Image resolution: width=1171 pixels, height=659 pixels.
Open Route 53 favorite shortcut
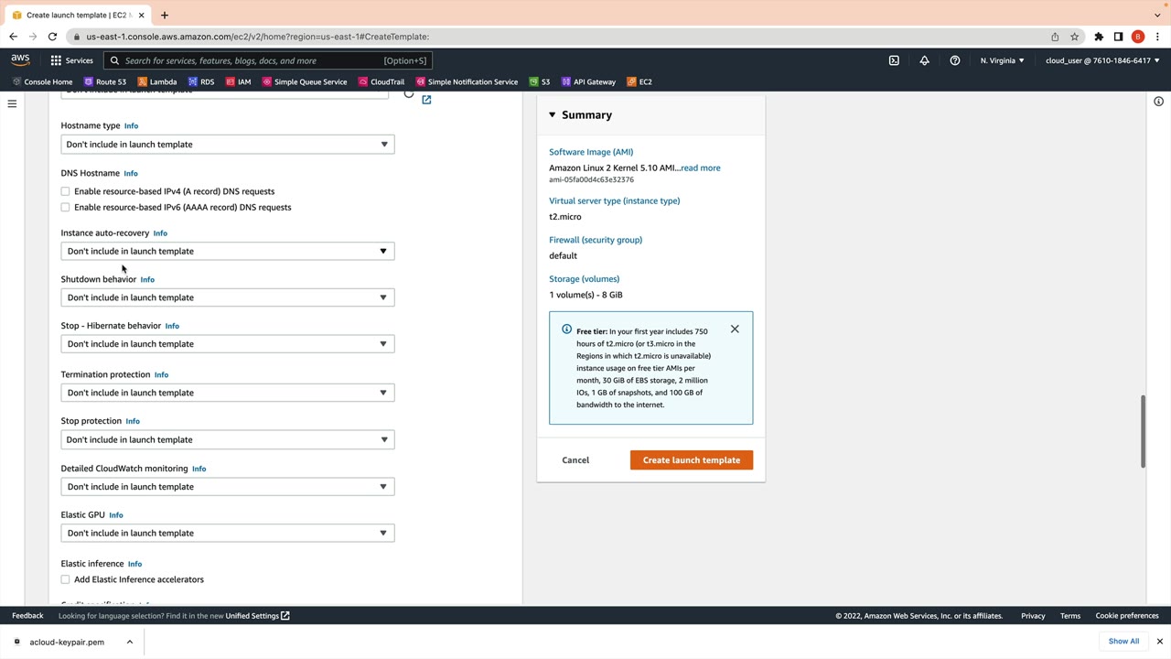[104, 81]
